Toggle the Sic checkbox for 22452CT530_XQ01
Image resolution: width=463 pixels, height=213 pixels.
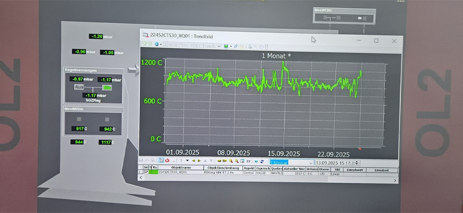click(146, 172)
